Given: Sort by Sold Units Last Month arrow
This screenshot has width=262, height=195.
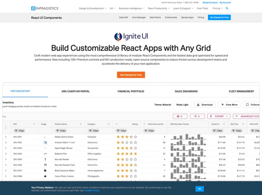Looking at the screenshot, I should point(144,124).
